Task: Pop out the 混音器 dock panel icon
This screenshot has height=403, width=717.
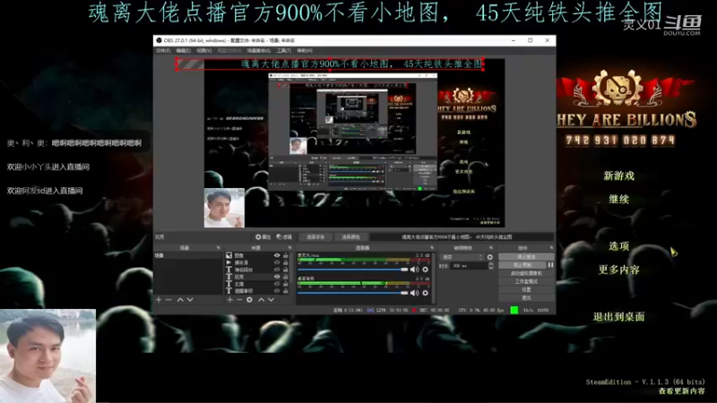Action: (432, 248)
